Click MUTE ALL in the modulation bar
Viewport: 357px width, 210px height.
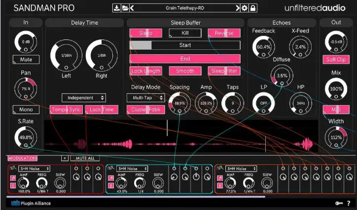coord(85,158)
